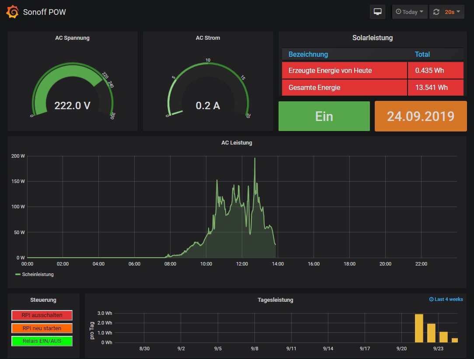
Task: Click the 24.09.2019 date panel
Action: click(x=420, y=116)
